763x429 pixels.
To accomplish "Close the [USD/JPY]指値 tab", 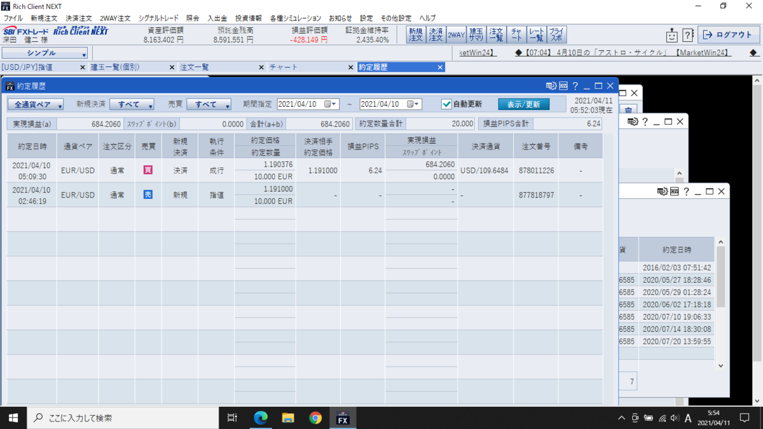I will (x=83, y=67).
